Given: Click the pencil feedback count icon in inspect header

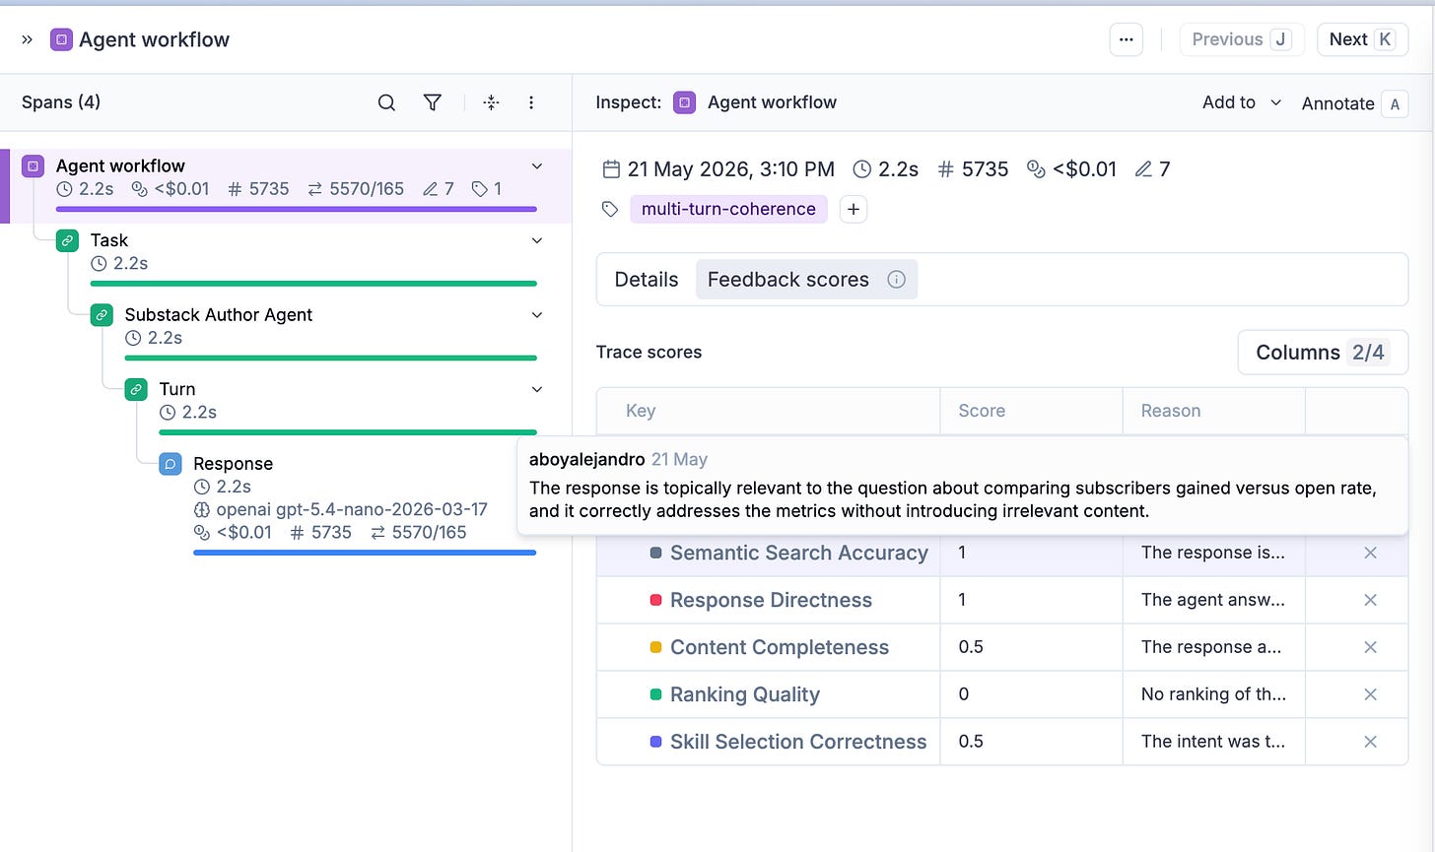Looking at the screenshot, I should coord(1143,169).
